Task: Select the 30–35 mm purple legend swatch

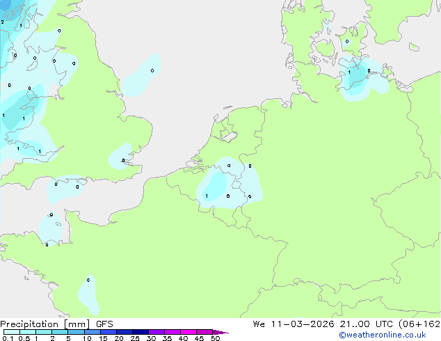Action: [157, 332]
